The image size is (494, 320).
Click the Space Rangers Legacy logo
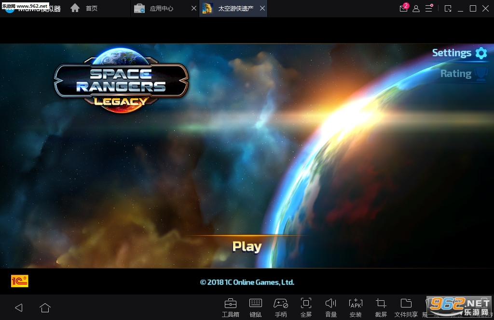point(121,80)
